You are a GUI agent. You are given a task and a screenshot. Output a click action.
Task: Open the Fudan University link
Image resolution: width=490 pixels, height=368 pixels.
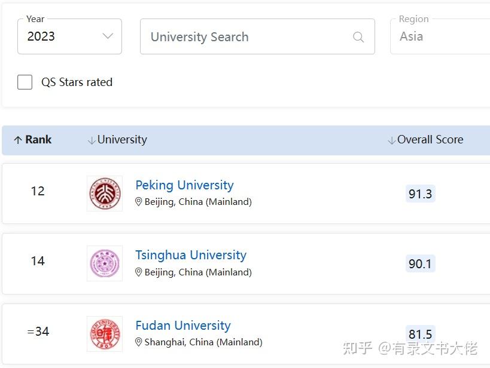[182, 325]
